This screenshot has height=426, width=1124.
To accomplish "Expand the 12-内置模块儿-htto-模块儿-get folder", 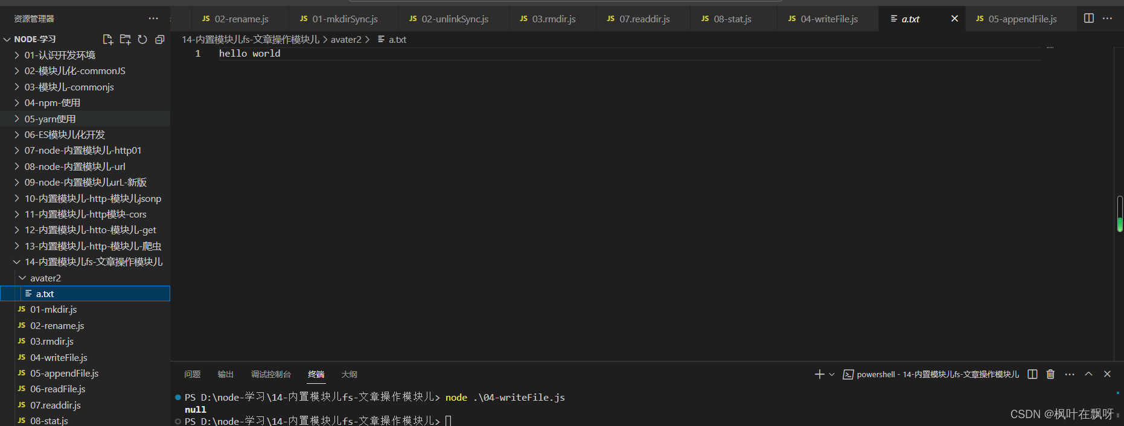I will (85, 230).
